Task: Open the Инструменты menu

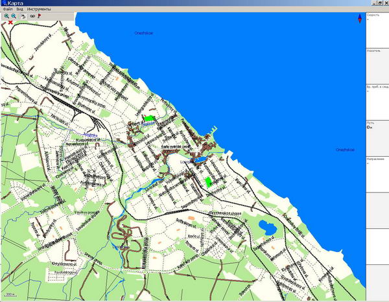Action: tap(39, 10)
